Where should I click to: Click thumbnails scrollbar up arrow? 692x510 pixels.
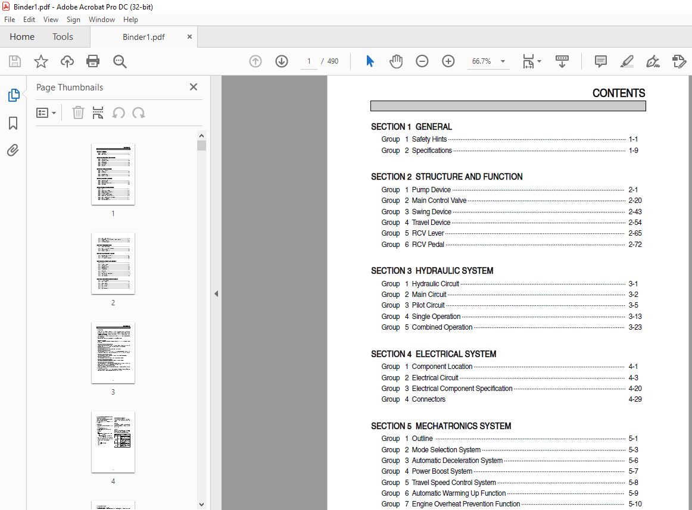202,136
